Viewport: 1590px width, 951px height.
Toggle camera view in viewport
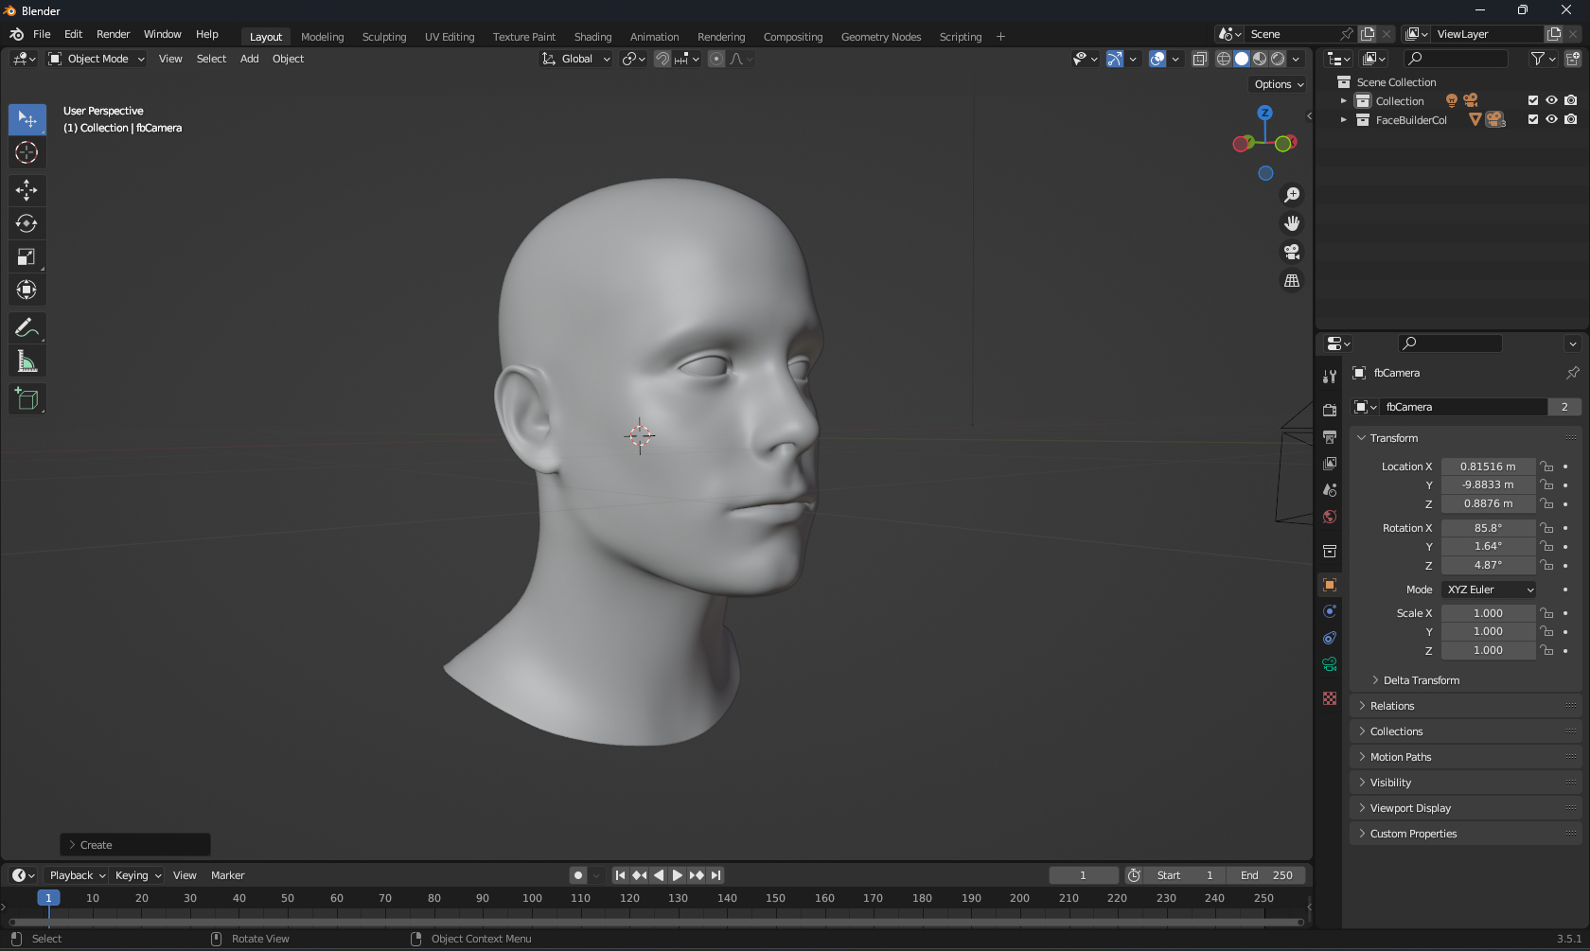pyautogui.click(x=1292, y=252)
